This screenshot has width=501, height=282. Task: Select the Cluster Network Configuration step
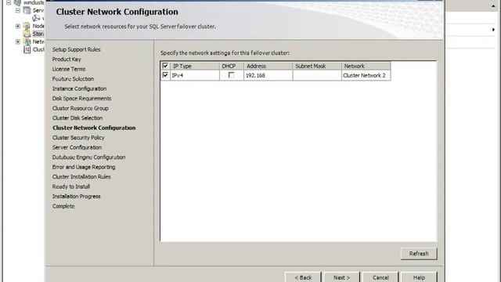(x=94, y=128)
